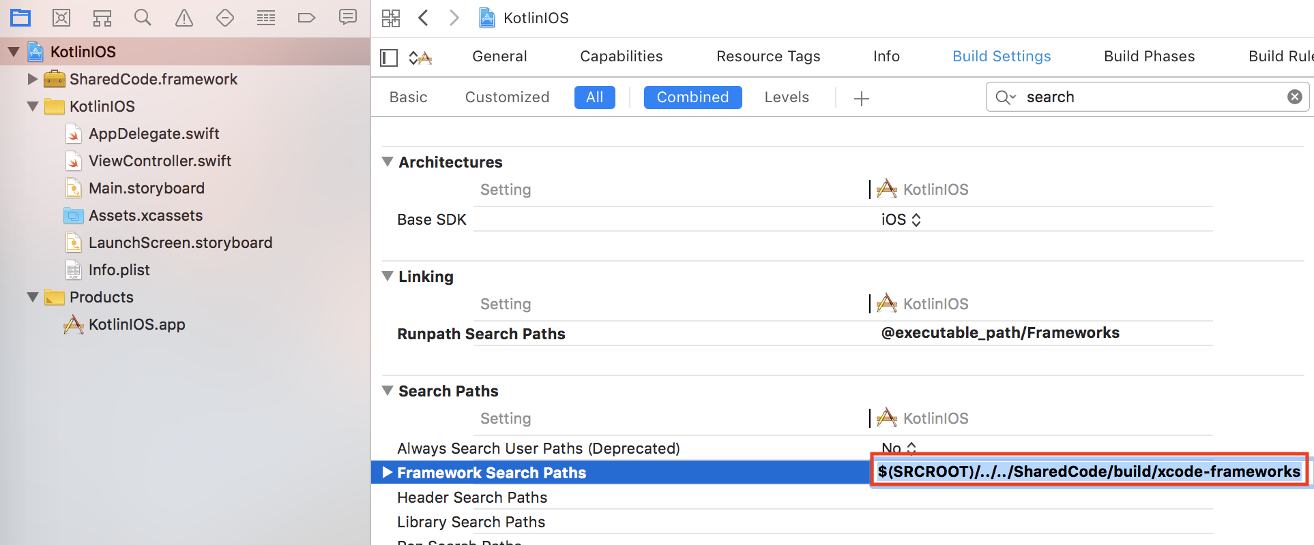Click the add build setting plus button

point(861,98)
